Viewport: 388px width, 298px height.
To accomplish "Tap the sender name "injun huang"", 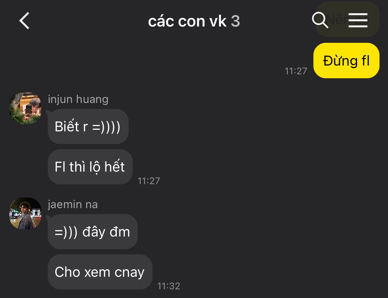I will [78, 99].
